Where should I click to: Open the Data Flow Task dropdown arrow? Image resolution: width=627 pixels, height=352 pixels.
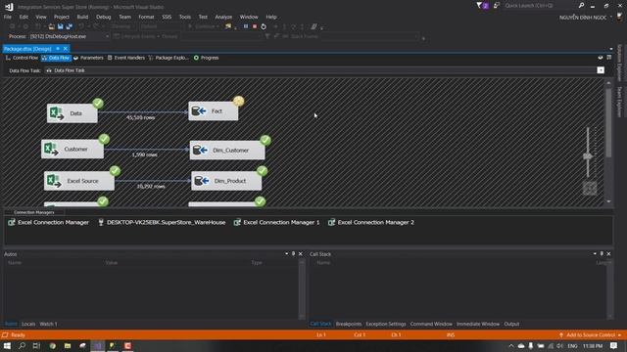601,70
